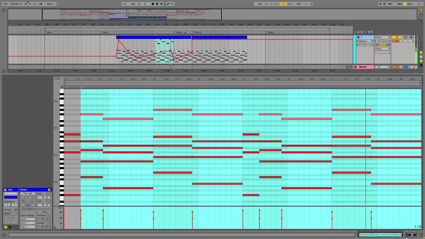Click the Previous Locator arrow button
The width and height of the screenshot is (425, 239).
[355, 32]
